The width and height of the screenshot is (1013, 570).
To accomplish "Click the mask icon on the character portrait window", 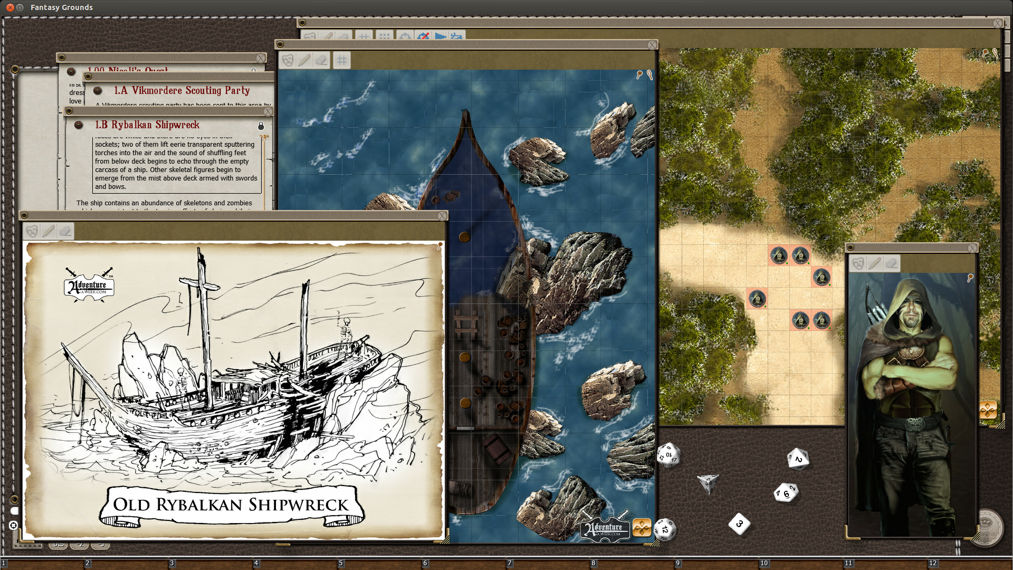I will tap(858, 264).
